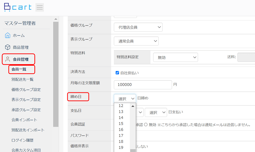This screenshot has width=255, height=152.
Task: Open the 特別送料設定 dropdown showing 無効
Action: [175, 57]
